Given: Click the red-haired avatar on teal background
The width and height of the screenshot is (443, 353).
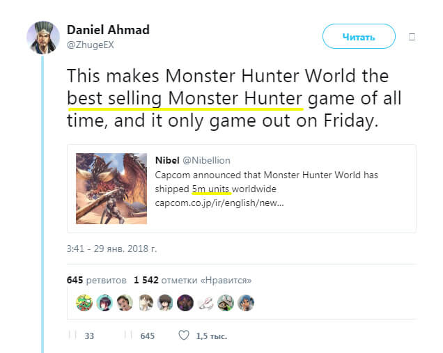Looking at the screenshot, I should (x=104, y=303).
